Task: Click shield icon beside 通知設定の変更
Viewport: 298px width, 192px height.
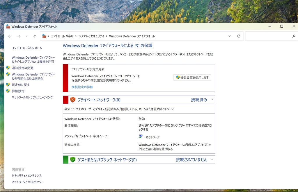Action: point(8,68)
